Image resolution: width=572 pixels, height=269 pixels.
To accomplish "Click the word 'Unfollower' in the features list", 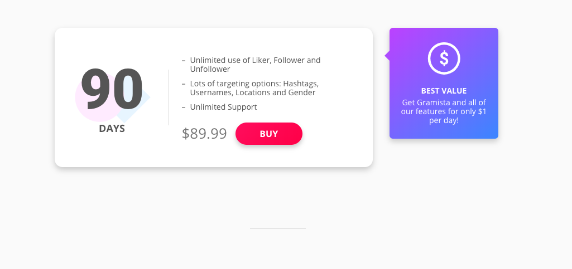I will click(210, 70).
